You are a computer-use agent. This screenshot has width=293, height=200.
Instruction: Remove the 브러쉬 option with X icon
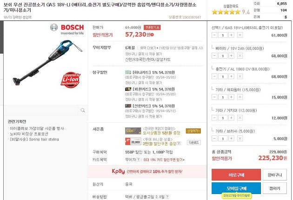coord(240,138)
